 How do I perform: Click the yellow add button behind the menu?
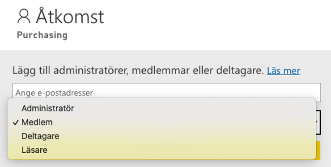click(318, 151)
